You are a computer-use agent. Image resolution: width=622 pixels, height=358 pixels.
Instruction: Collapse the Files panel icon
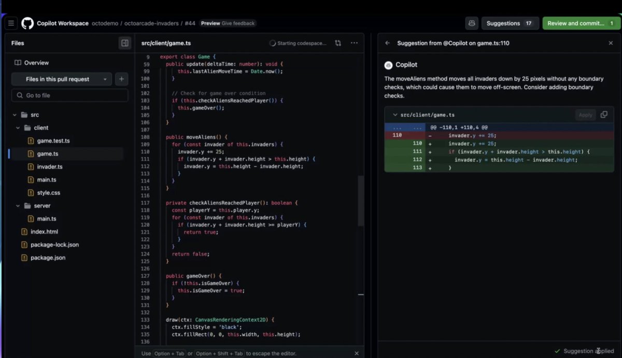click(x=125, y=43)
